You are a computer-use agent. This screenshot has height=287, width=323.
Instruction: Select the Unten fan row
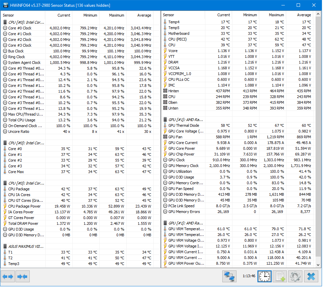pos(237,109)
